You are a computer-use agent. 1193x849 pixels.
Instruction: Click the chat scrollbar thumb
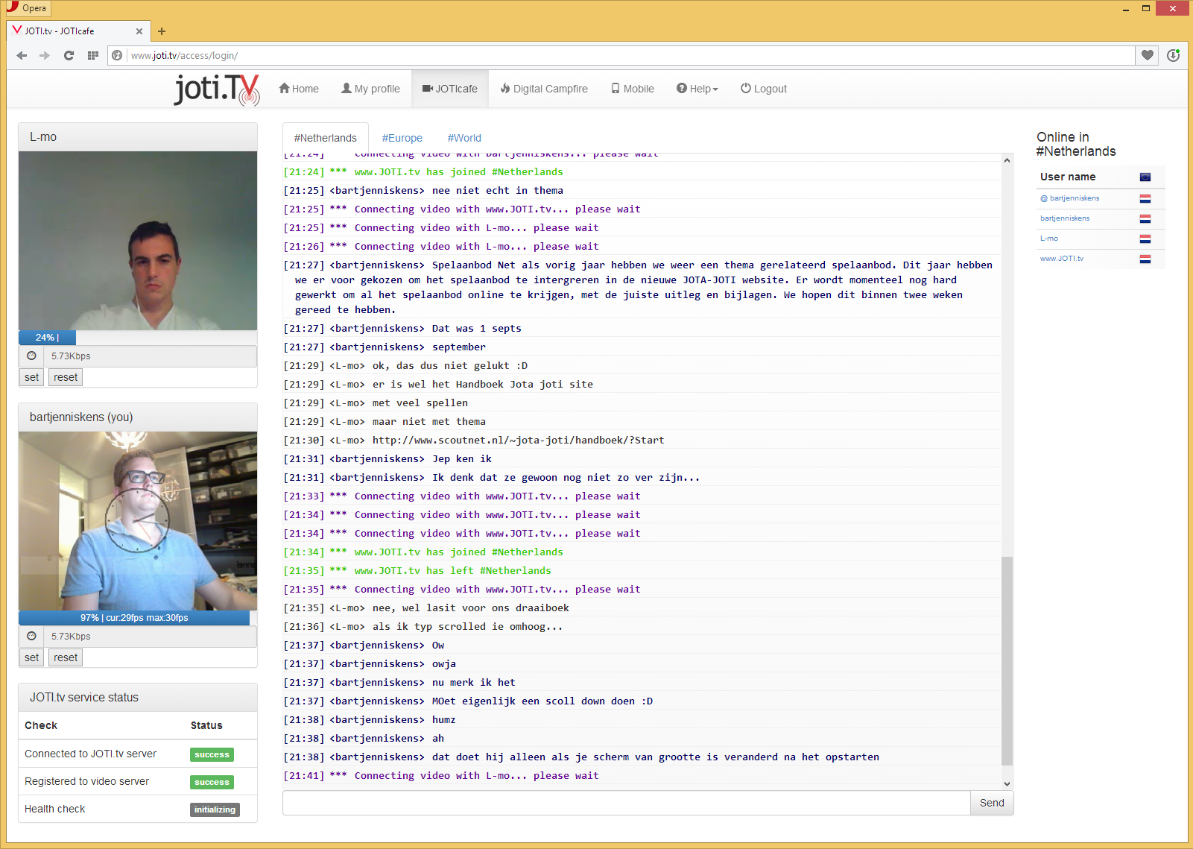pos(1007,660)
